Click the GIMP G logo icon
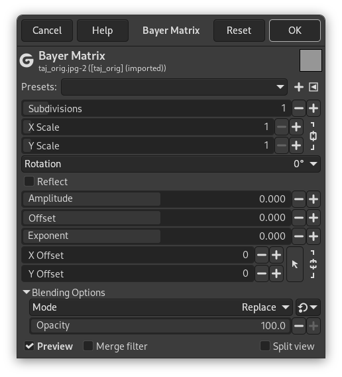The height and width of the screenshot is (377, 342). pos(27,60)
